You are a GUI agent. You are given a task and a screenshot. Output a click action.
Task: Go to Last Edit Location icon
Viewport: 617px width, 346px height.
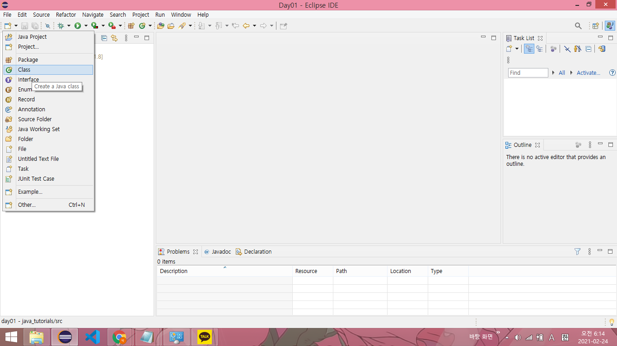[x=235, y=26]
